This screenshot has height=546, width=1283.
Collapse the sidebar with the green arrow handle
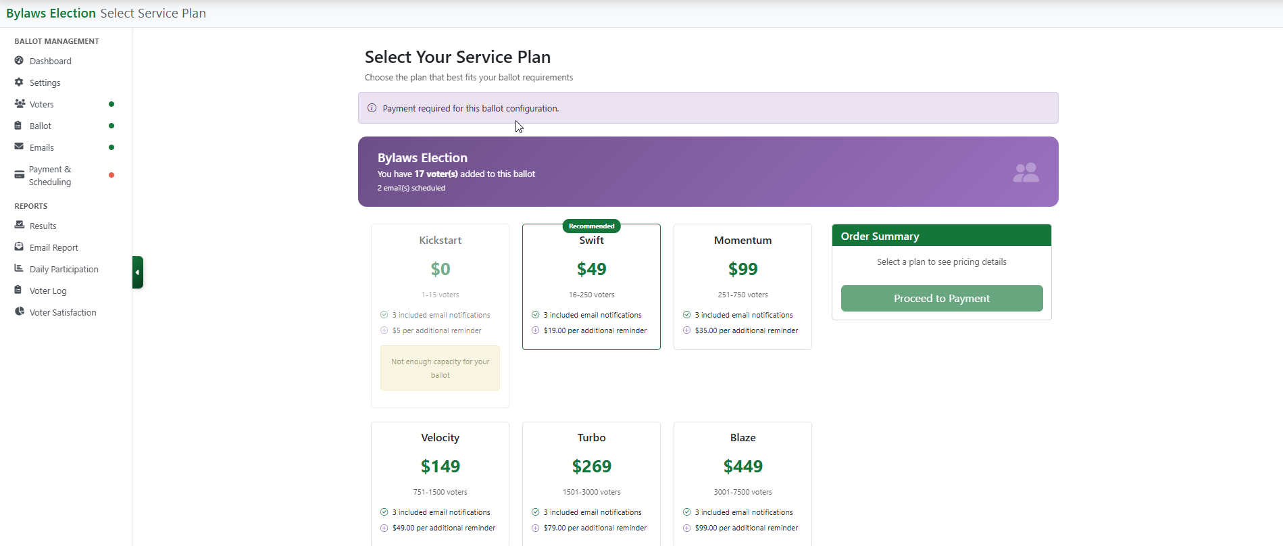[x=138, y=272]
